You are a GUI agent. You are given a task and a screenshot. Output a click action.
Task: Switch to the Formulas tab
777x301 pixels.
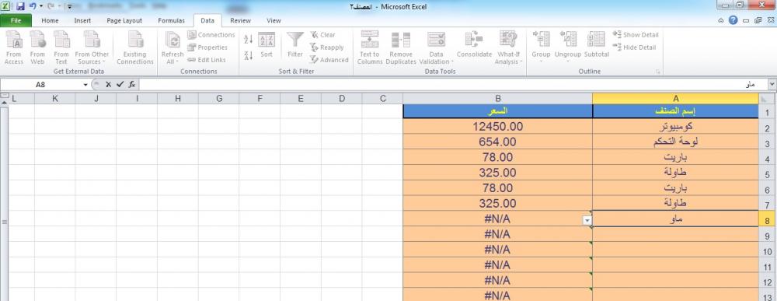point(172,21)
